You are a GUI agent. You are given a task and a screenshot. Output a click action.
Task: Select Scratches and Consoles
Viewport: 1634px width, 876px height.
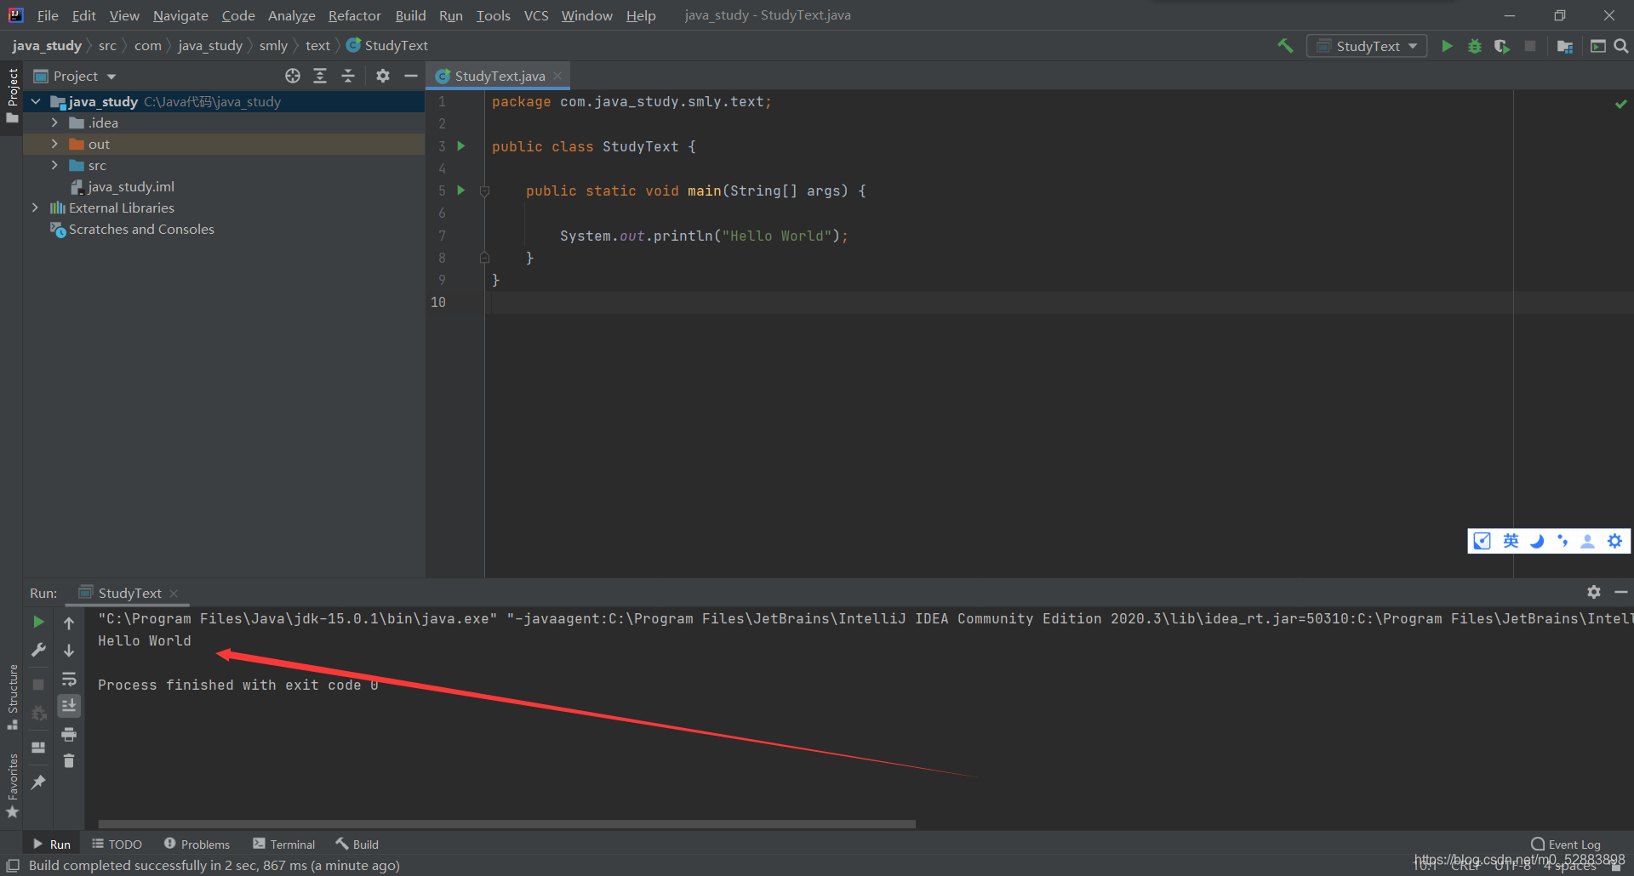pos(132,230)
